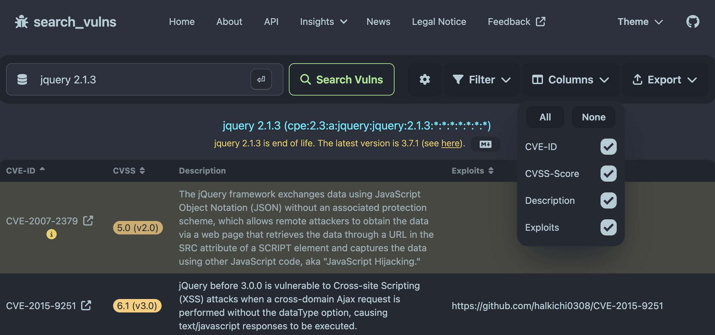Click the jquery 2.1.3 search input field
This screenshot has height=335, width=715.
pos(141,80)
